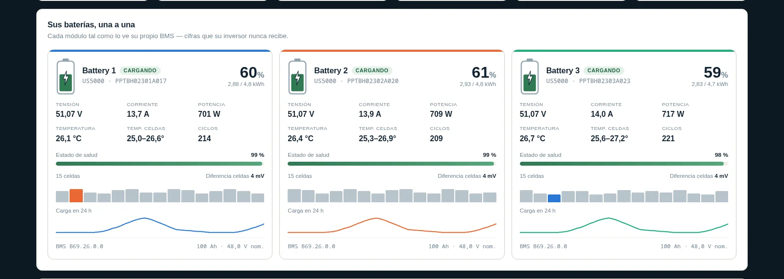This screenshot has height=279, width=784.
Task: Click the Battery 3 charging battery icon
Action: pos(530,77)
